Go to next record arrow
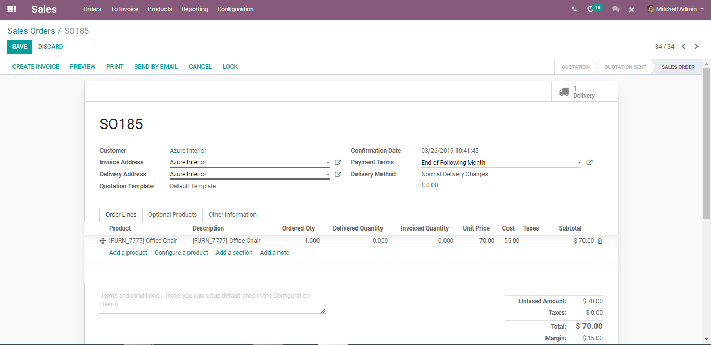The height and width of the screenshot is (345, 711). [696, 47]
